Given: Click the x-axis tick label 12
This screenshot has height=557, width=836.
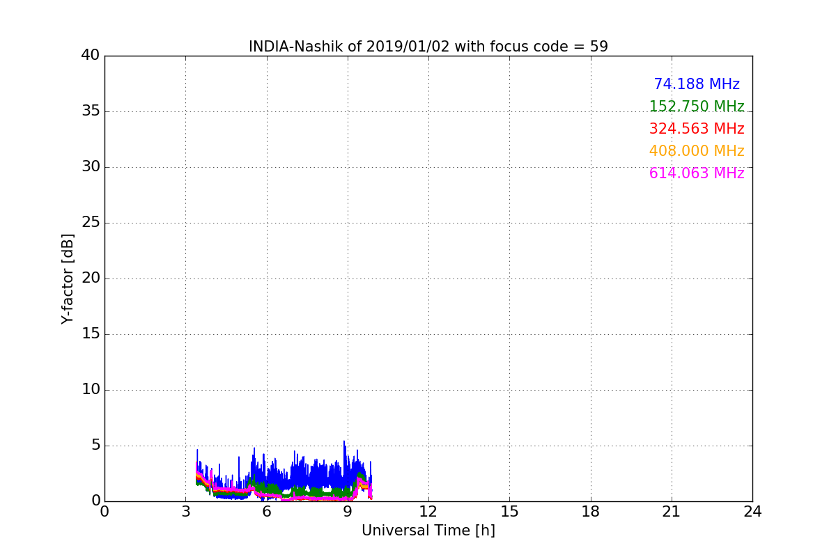Looking at the screenshot, I should [x=428, y=512].
